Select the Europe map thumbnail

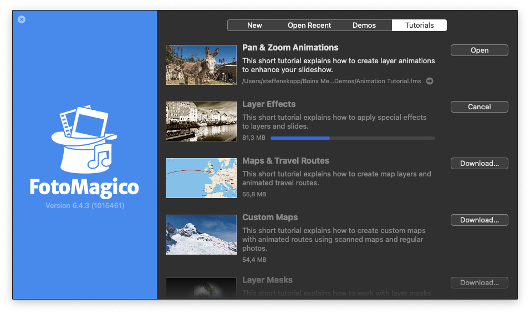(x=201, y=178)
